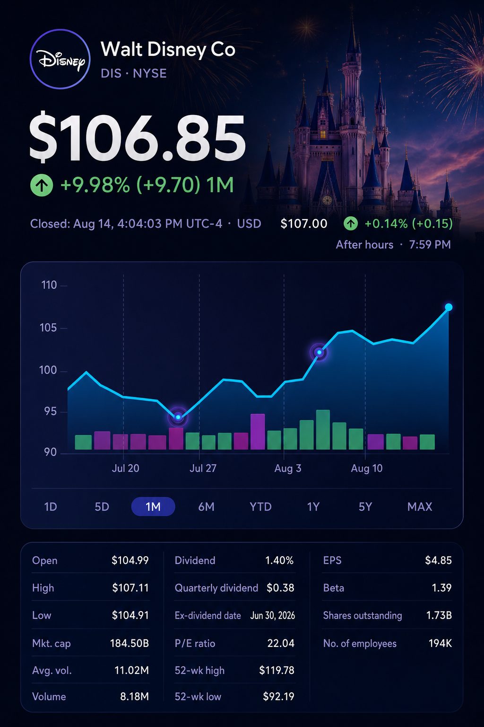Image resolution: width=484 pixels, height=727 pixels.
Task: Click the P/E ratio value 22.04
Action: coord(281,643)
